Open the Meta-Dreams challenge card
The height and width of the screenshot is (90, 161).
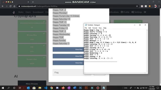point(32,83)
